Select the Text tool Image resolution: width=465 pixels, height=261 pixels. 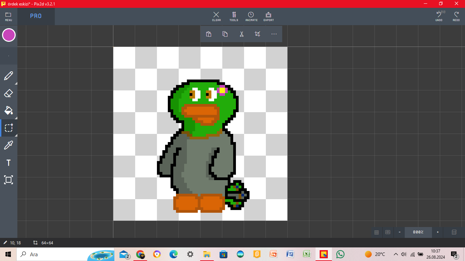9,163
